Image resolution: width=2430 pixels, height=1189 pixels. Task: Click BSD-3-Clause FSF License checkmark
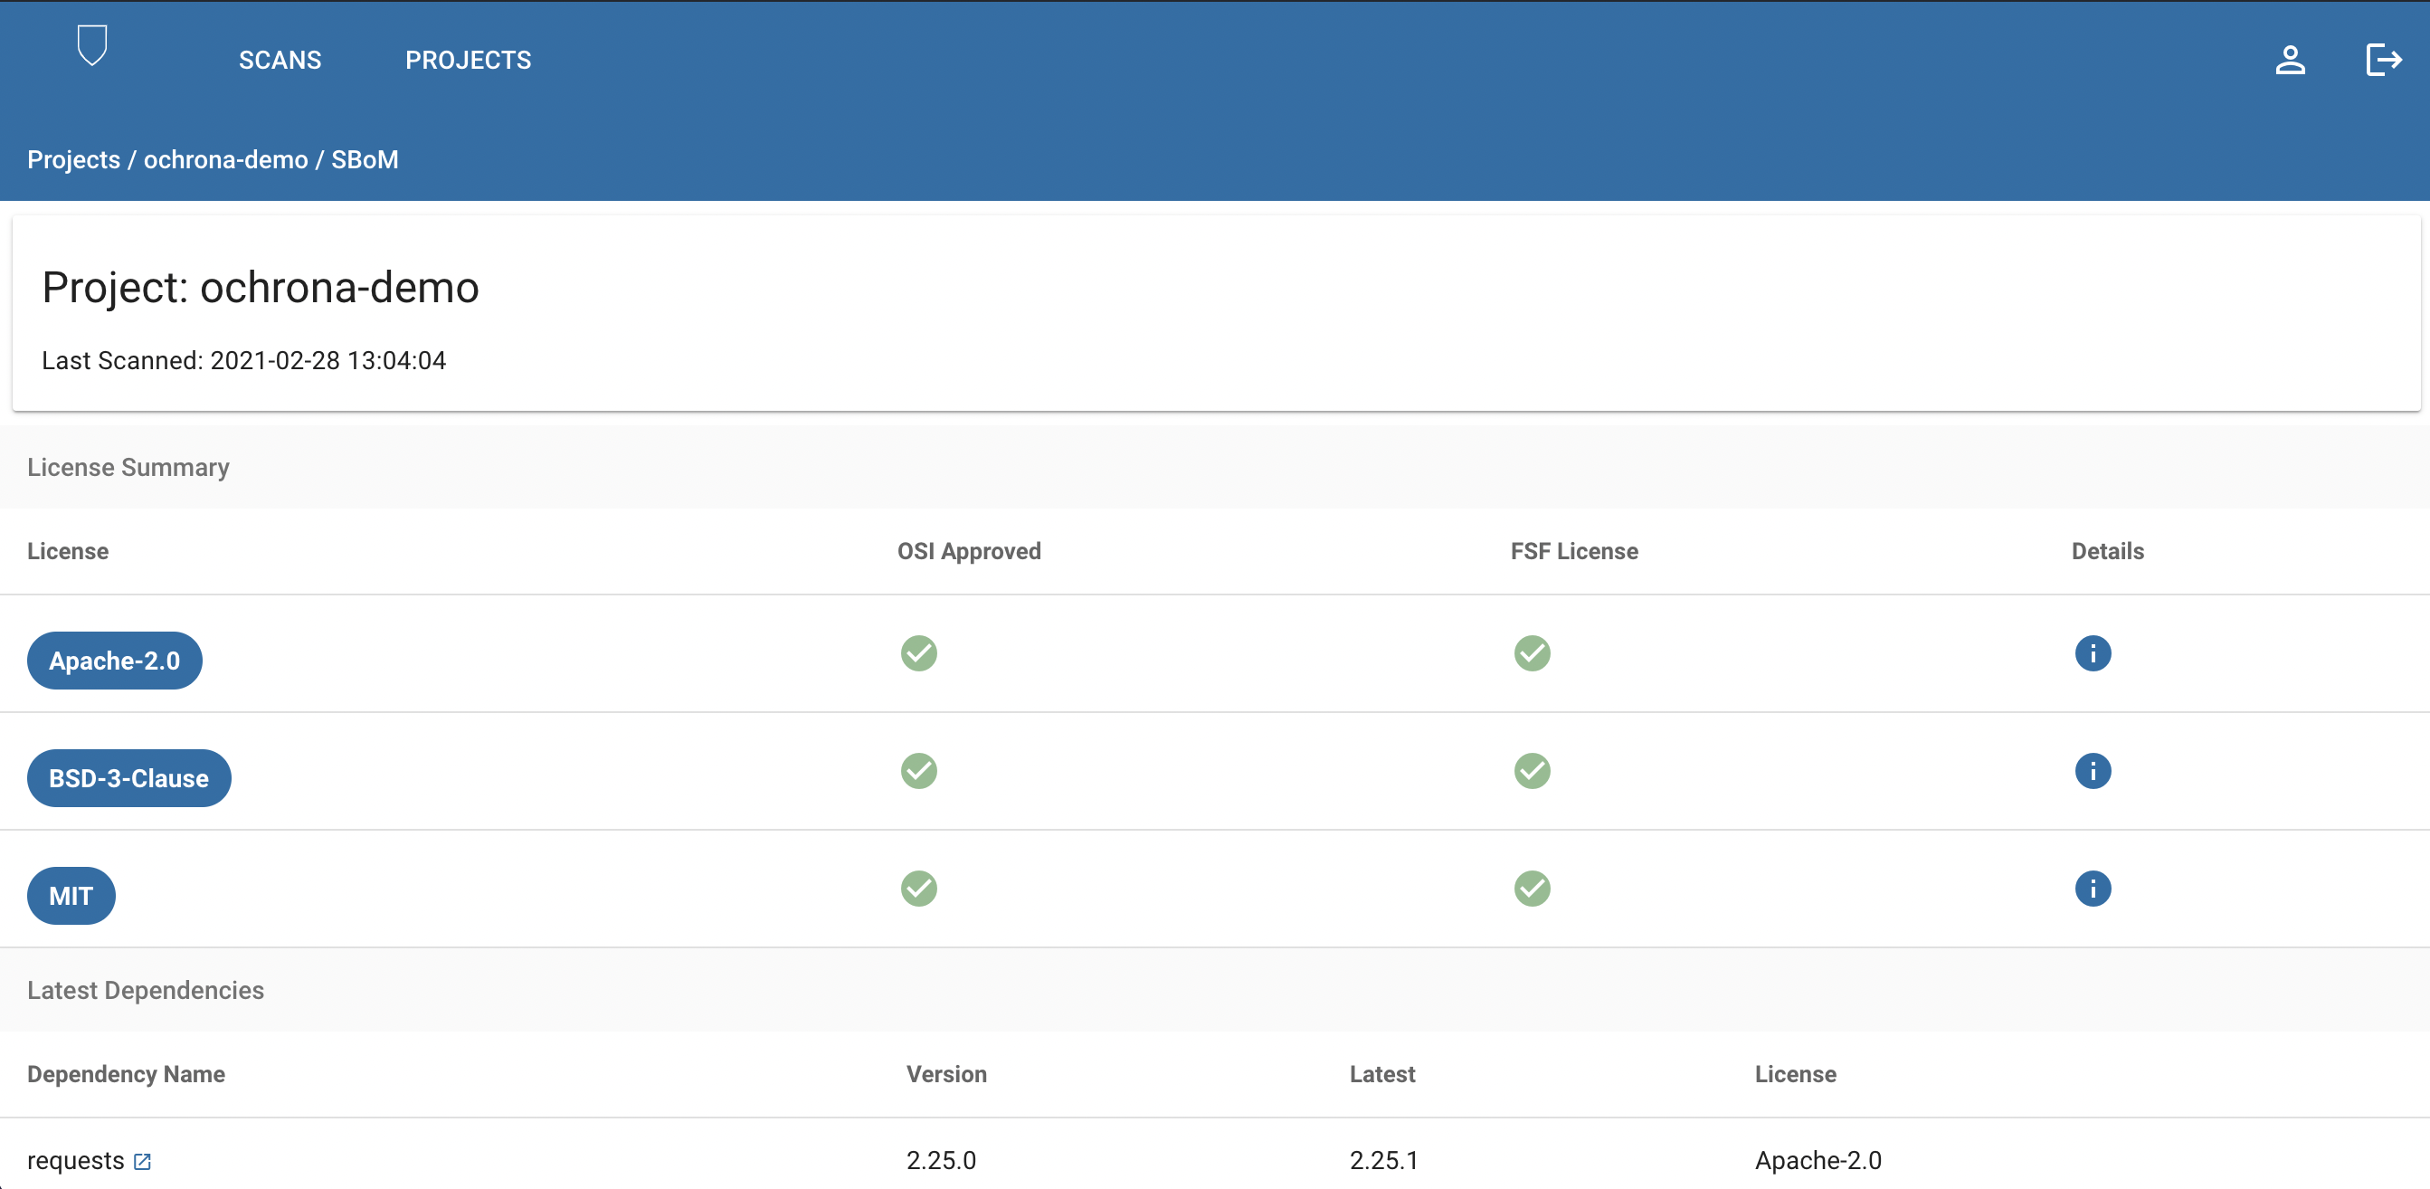tap(1531, 771)
